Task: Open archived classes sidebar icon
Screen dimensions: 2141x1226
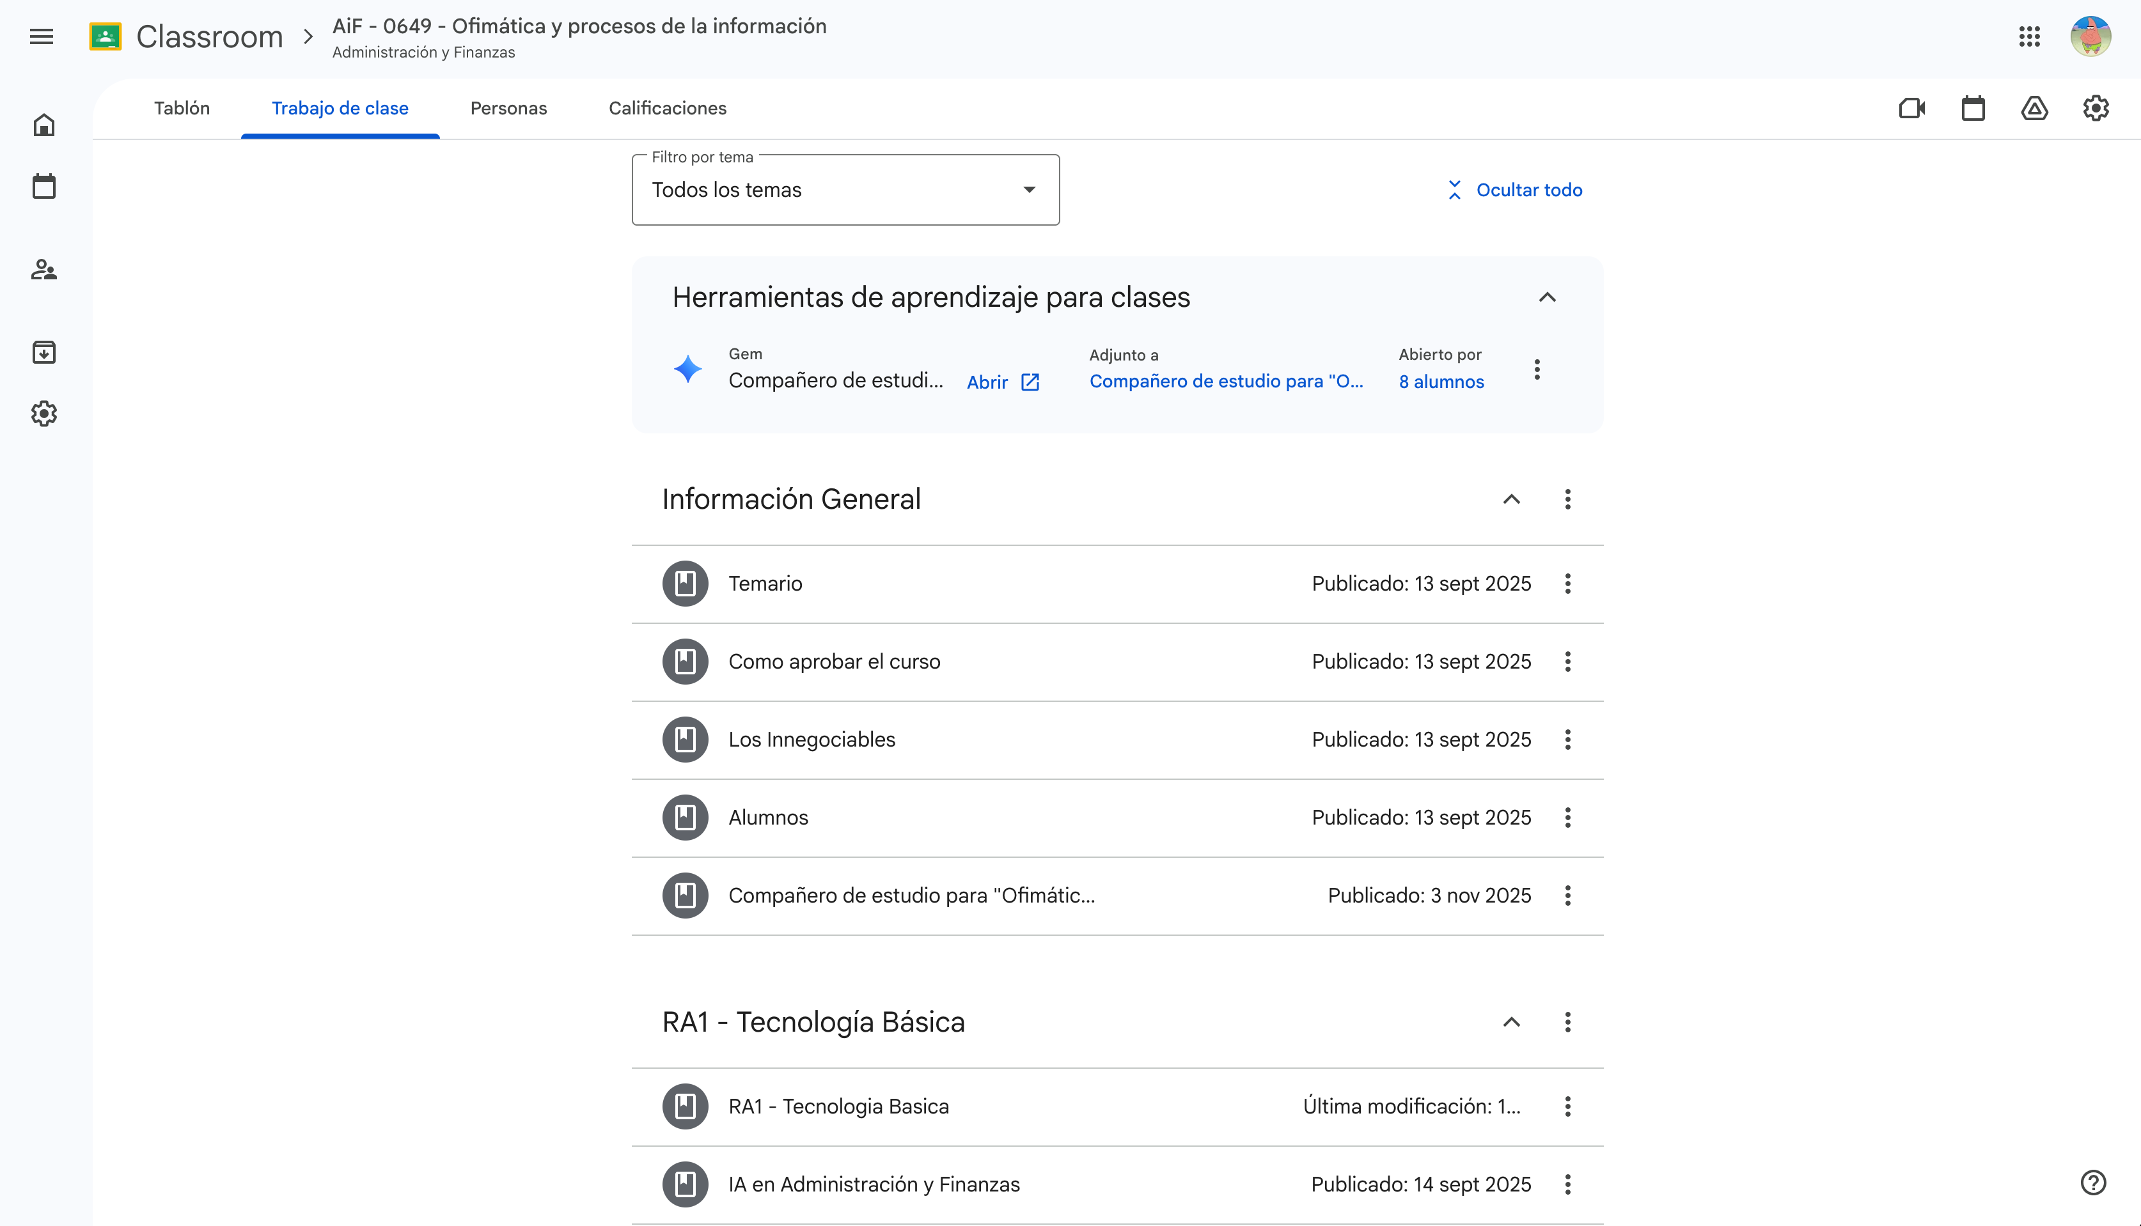Action: tap(43, 352)
